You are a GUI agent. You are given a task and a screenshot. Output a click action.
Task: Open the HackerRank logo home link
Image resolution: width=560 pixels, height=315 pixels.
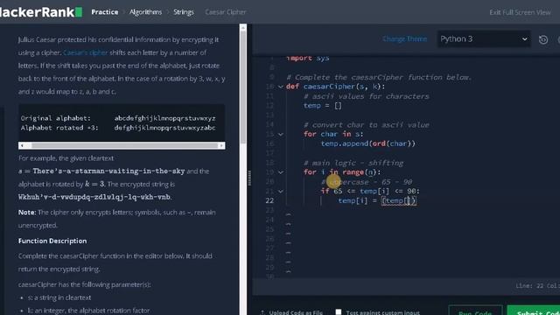(x=41, y=12)
